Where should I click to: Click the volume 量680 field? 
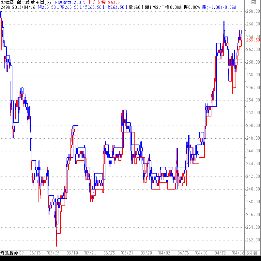coord(134,7)
